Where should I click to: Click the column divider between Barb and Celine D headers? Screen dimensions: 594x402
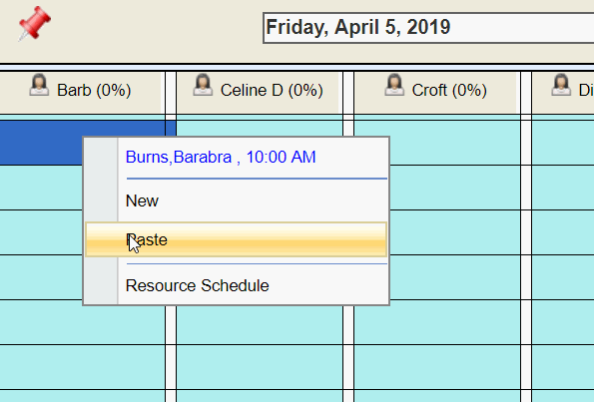click(171, 93)
